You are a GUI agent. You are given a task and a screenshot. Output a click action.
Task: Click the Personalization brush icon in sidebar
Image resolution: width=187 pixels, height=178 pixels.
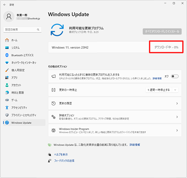tap(7, 70)
